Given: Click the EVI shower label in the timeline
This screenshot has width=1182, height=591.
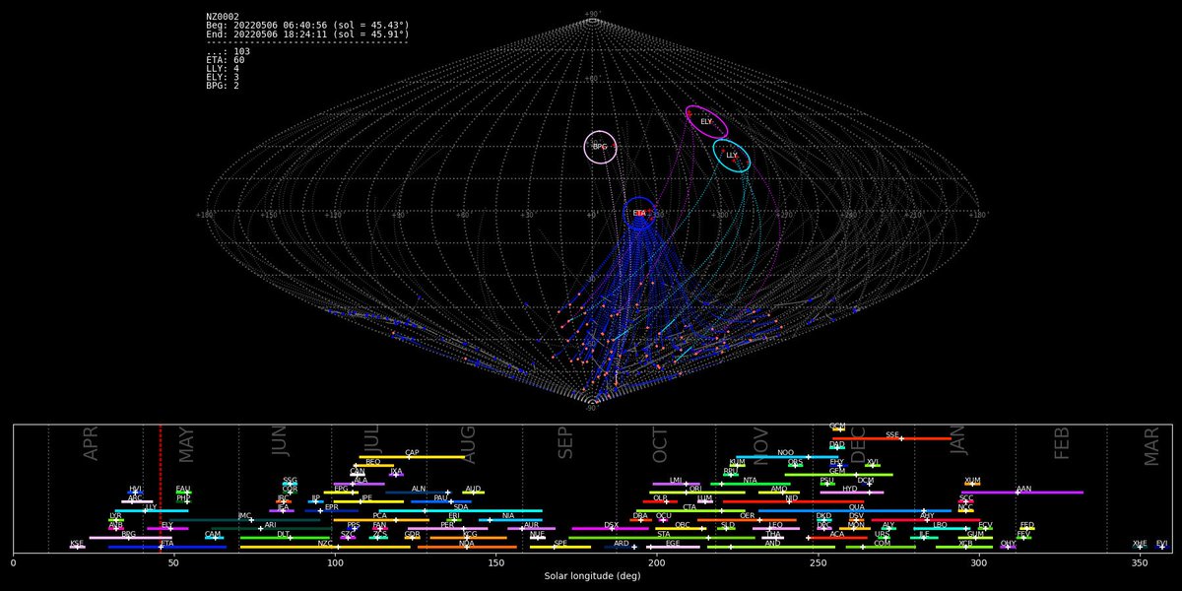Looking at the screenshot, I should pyautogui.click(x=1161, y=543).
